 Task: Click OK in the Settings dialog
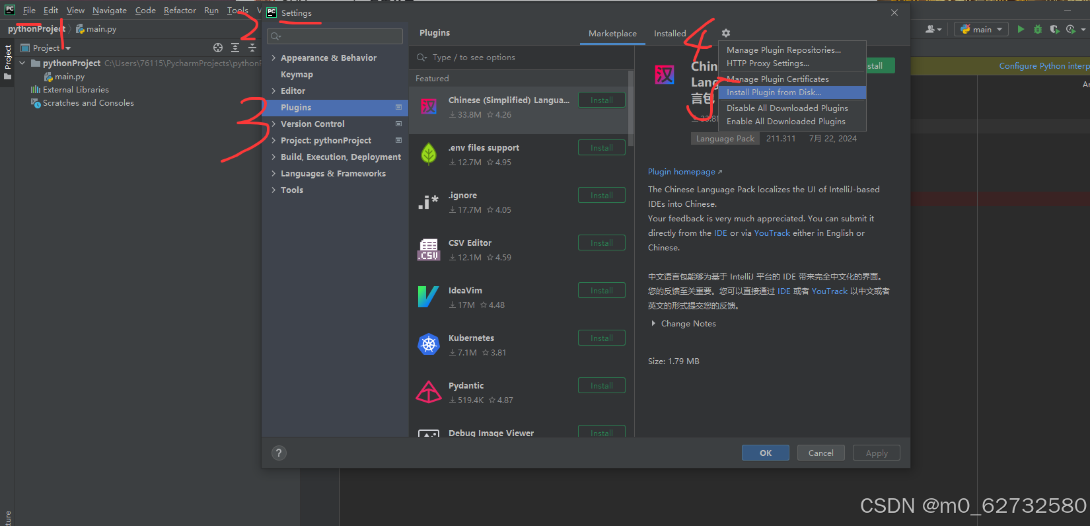click(x=766, y=453)
